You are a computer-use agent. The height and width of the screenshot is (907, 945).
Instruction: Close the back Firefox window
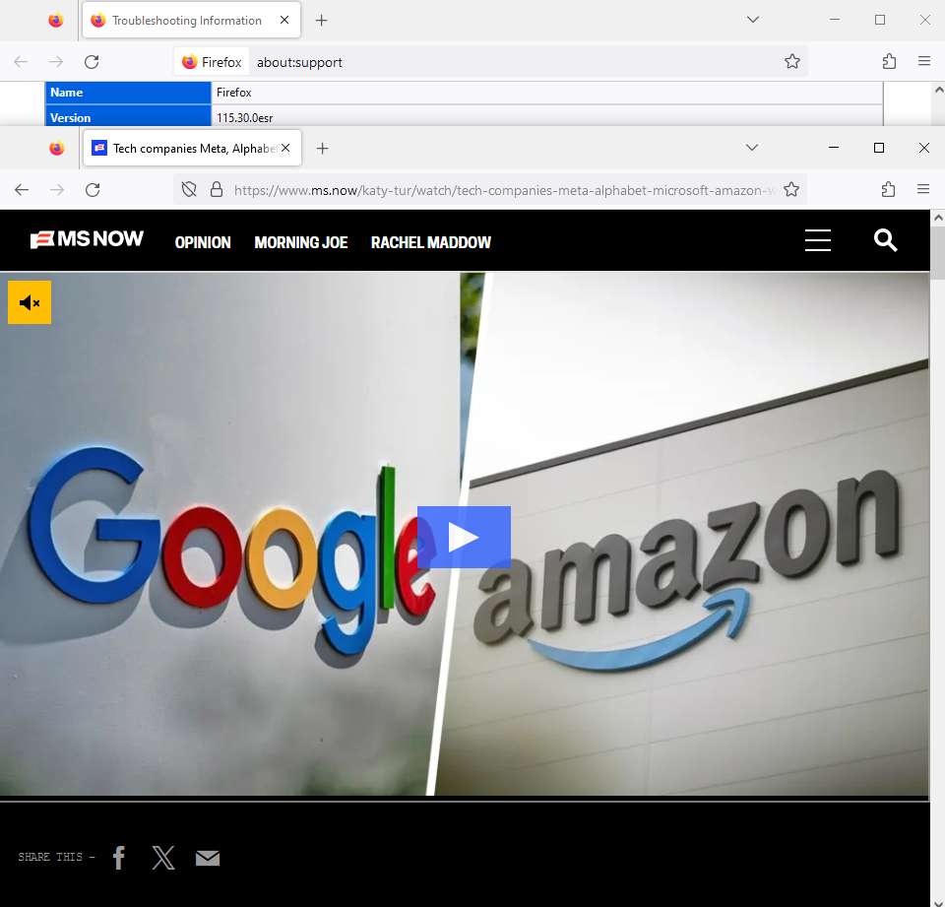click(925, 20)
